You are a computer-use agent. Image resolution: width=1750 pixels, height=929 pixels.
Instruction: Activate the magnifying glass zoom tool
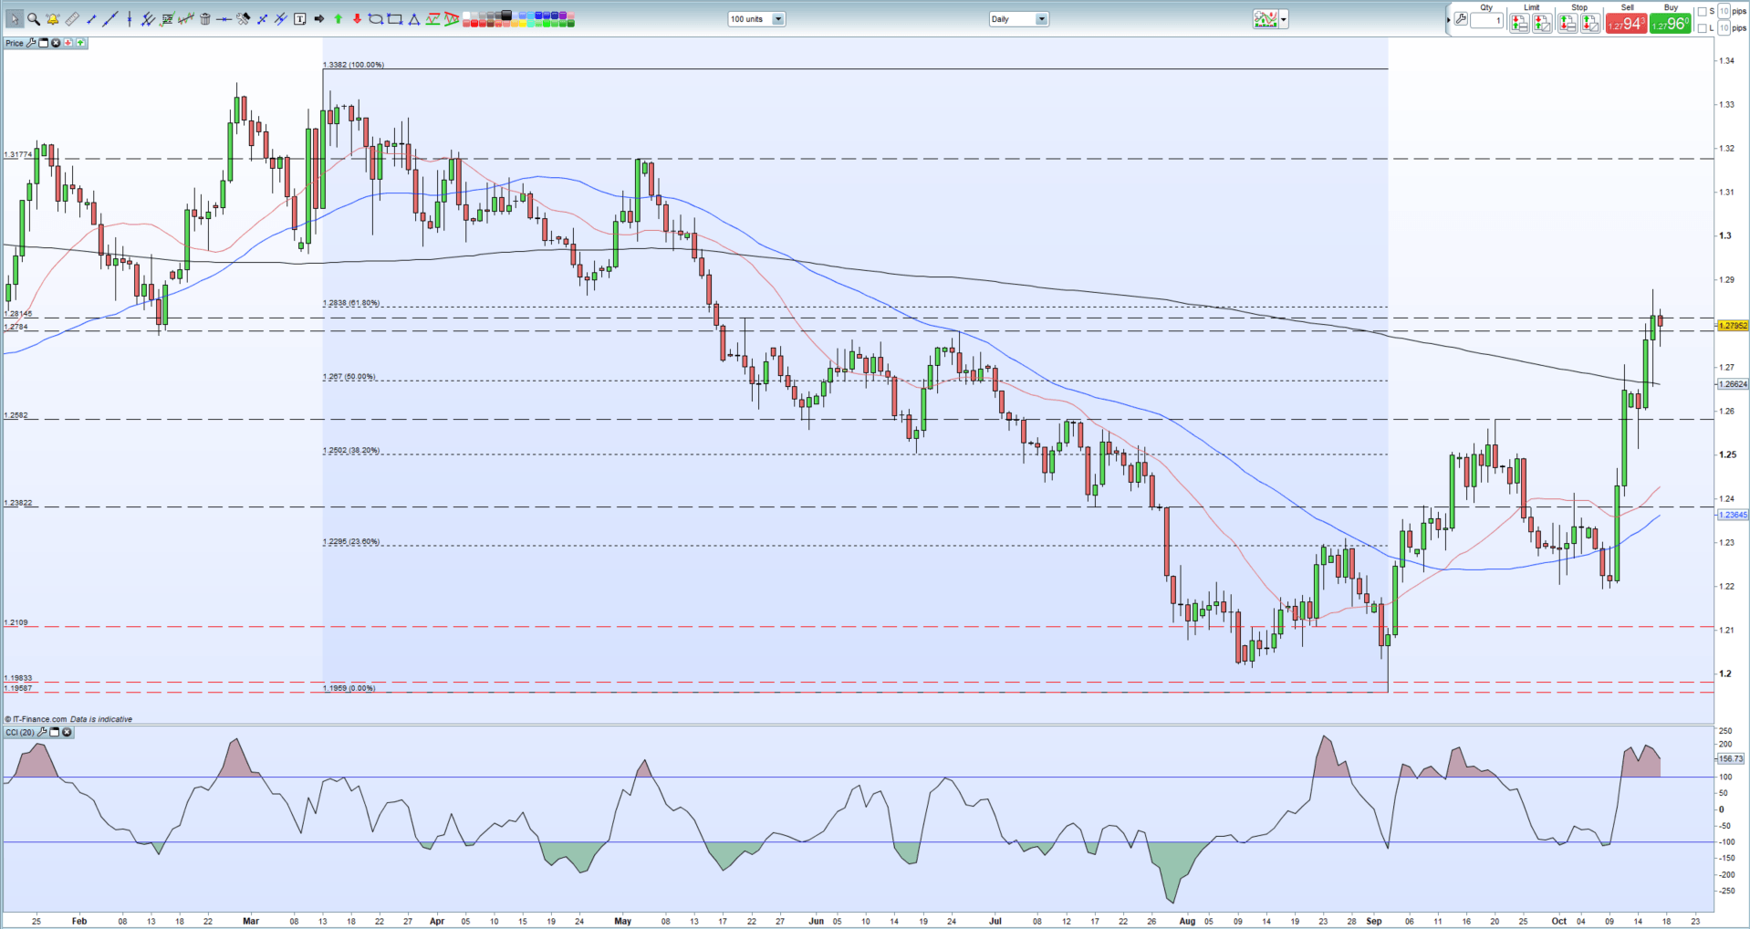[34, 19]
